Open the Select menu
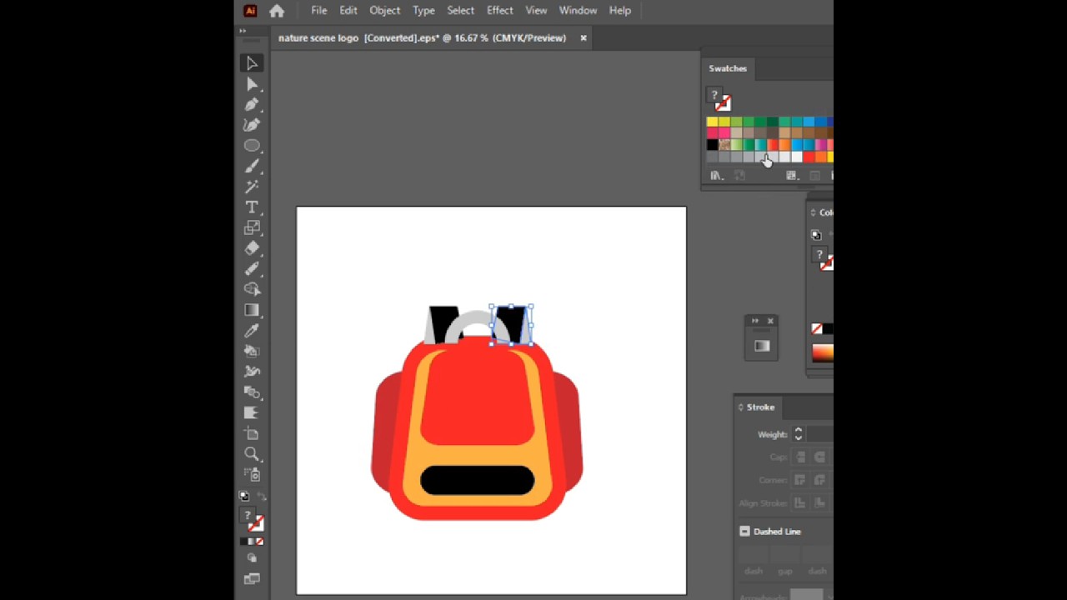1067x600 pixels. (x=460, y=11)
